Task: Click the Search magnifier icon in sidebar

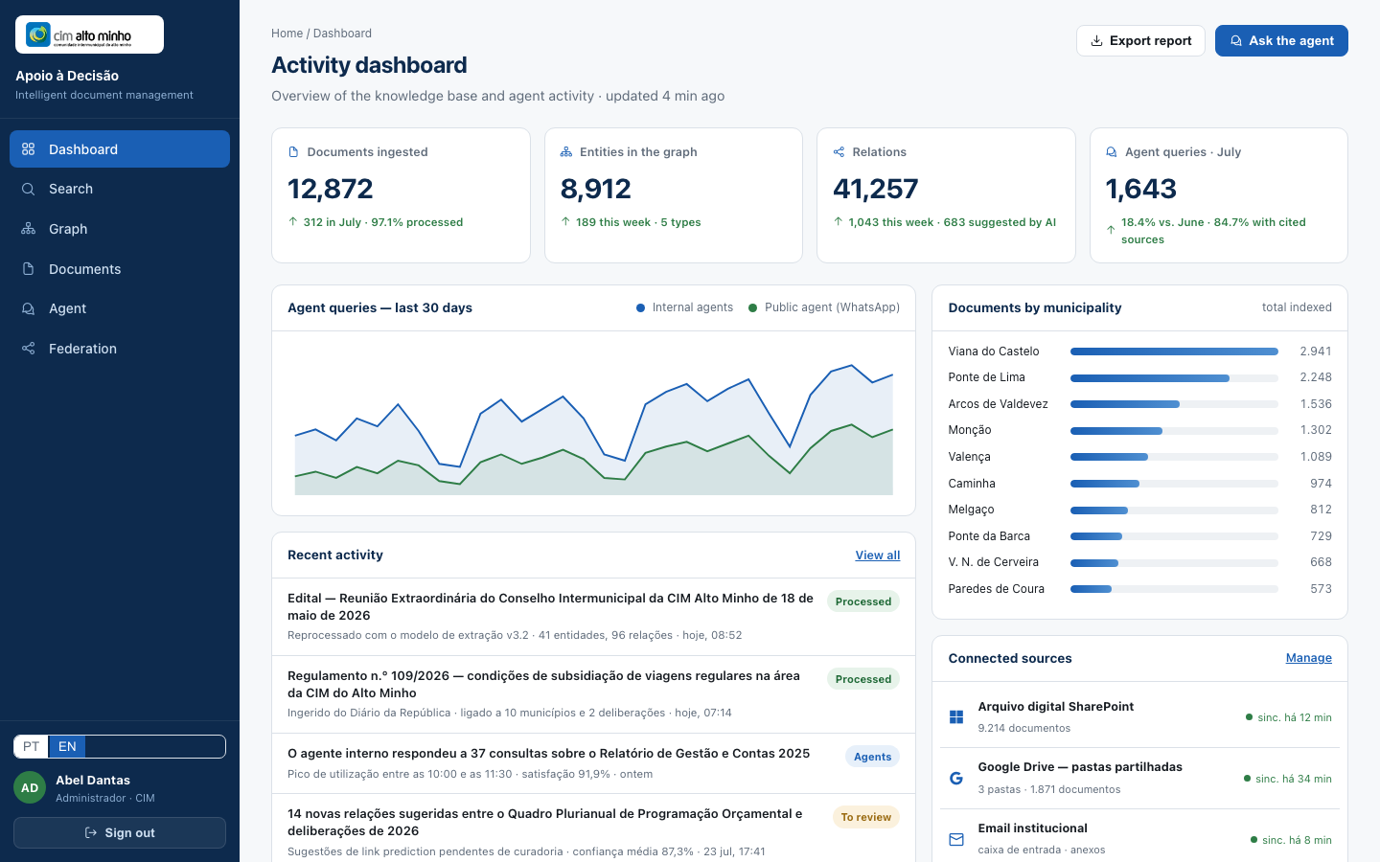Action: pos(29,189)
